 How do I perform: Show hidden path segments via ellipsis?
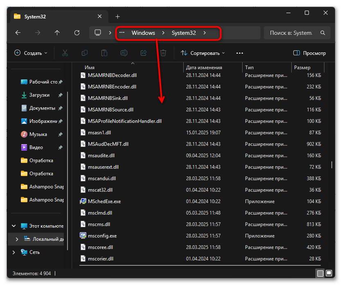[122, 33]
